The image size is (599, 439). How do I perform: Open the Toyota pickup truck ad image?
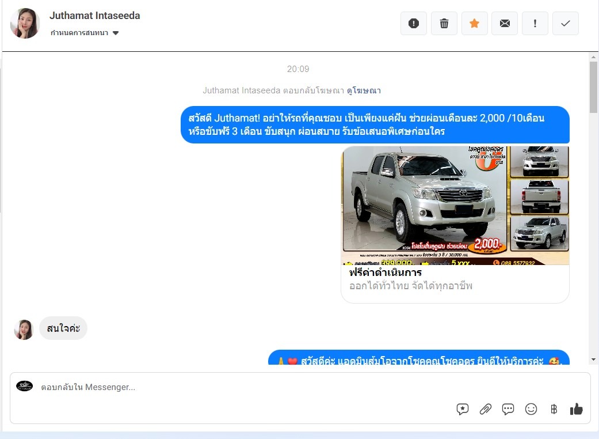click(x=455, y=205)
